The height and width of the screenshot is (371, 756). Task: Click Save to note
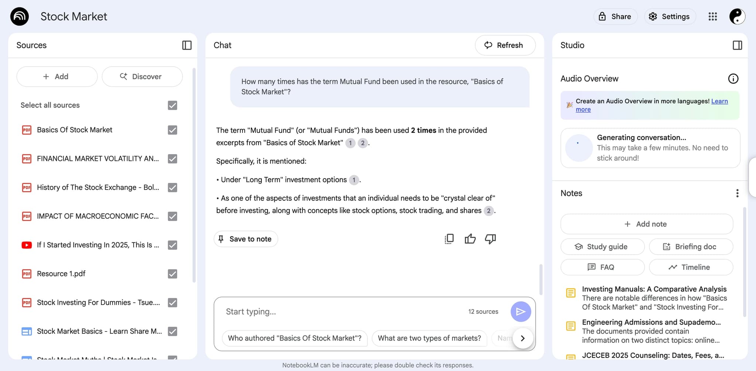click(x=245, y=239)
